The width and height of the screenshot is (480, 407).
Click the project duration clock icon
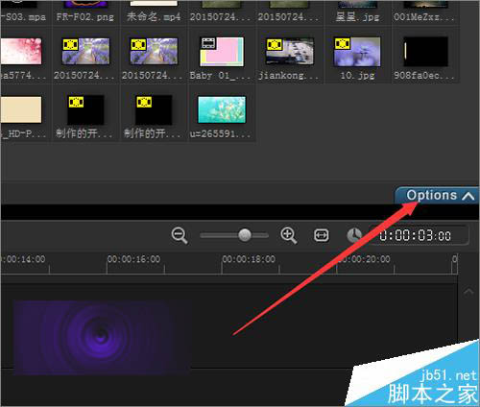pos(354,235)
